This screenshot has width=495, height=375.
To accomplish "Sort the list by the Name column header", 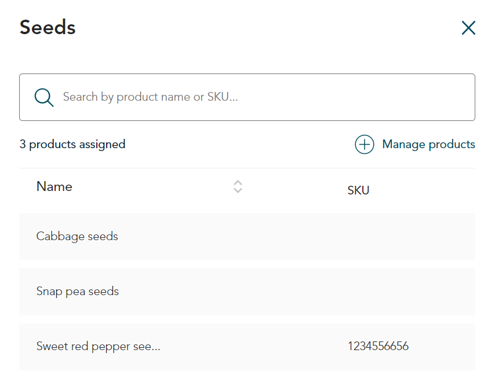I will point(54,186).
